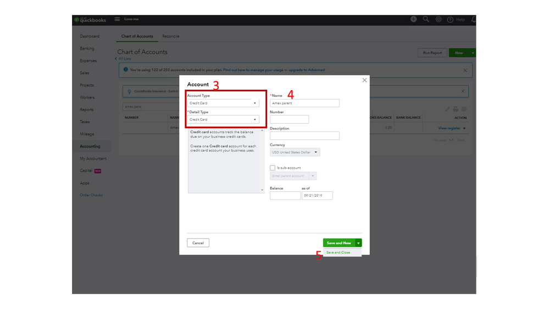Expand the Save and New arrow
549x309 pixels.
[358, 243]
